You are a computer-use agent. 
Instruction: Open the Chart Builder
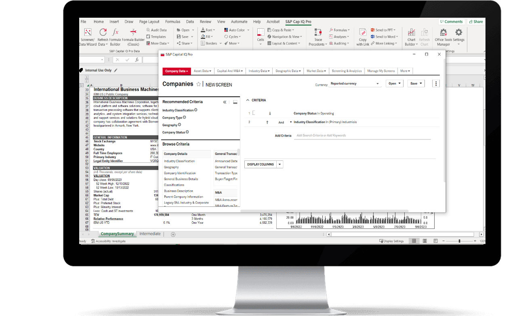coord(411,37)
